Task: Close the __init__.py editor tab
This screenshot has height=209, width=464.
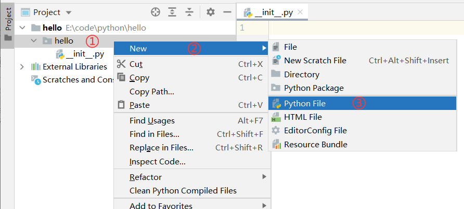Action: point(300,12)
